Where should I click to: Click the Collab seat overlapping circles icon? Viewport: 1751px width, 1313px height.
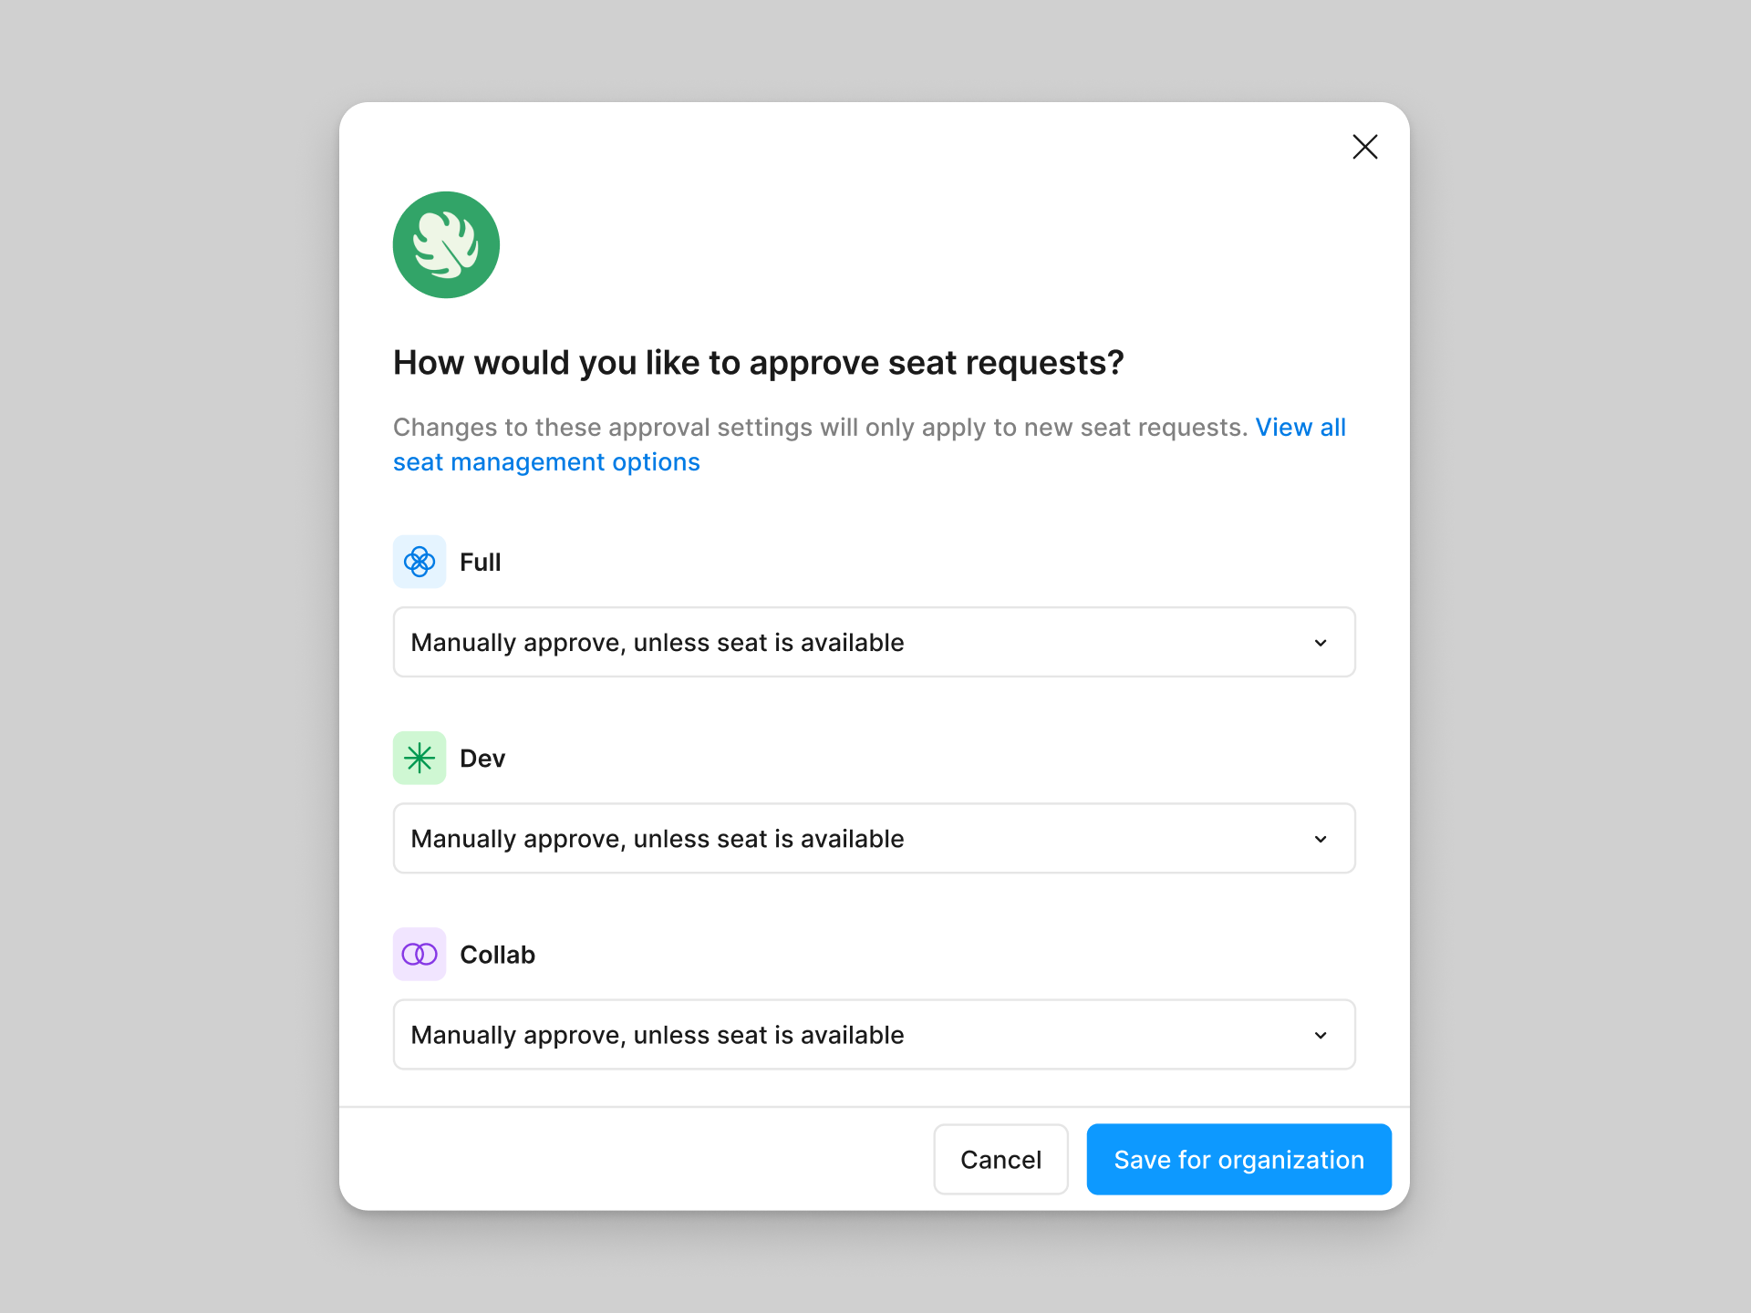point(420,954)
